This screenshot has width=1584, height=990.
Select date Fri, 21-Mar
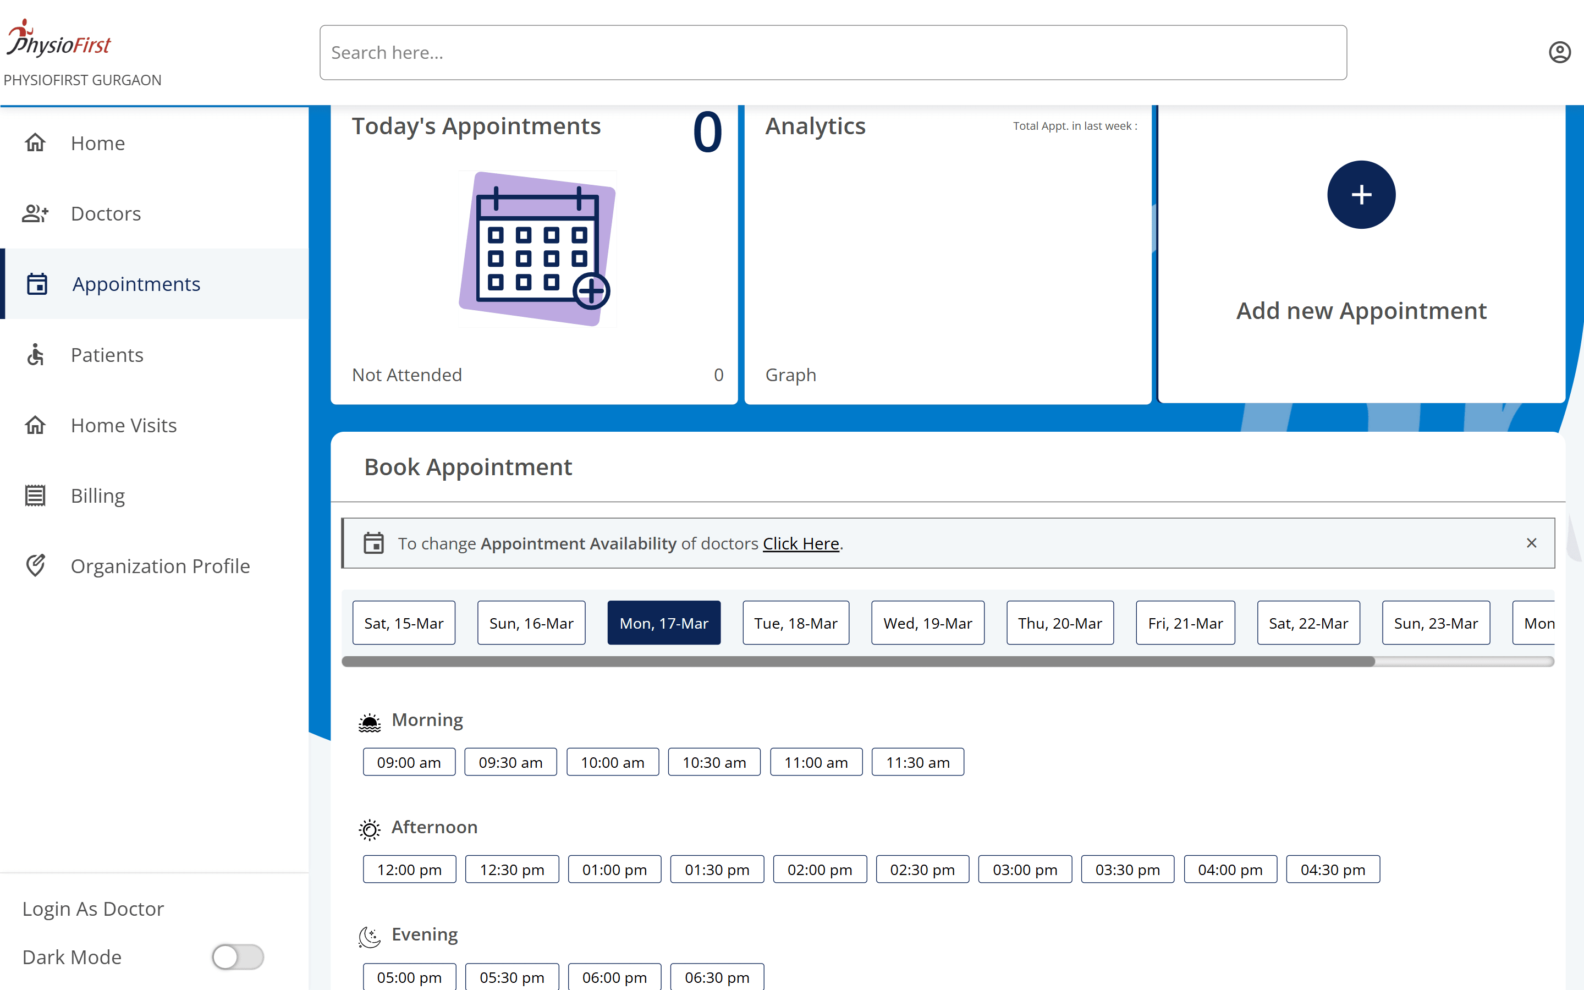coord(1185,623)
